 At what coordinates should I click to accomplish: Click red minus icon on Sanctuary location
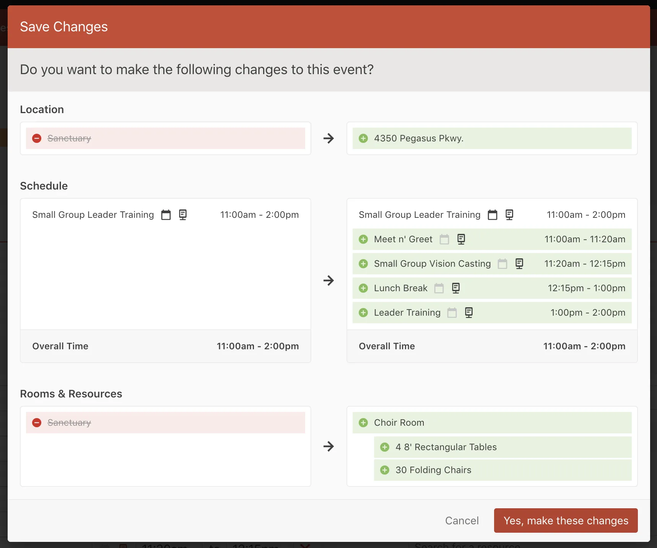click(37, 138)
